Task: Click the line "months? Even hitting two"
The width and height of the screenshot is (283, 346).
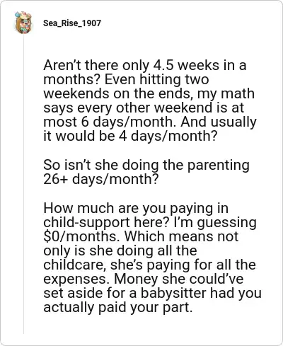Action: pyautogui.click(x=126, y=79)
